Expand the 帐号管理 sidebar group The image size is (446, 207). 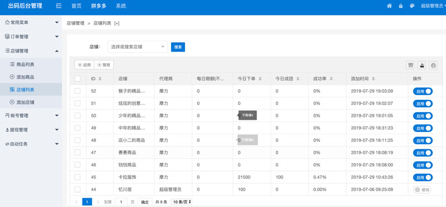click(31, 115)
